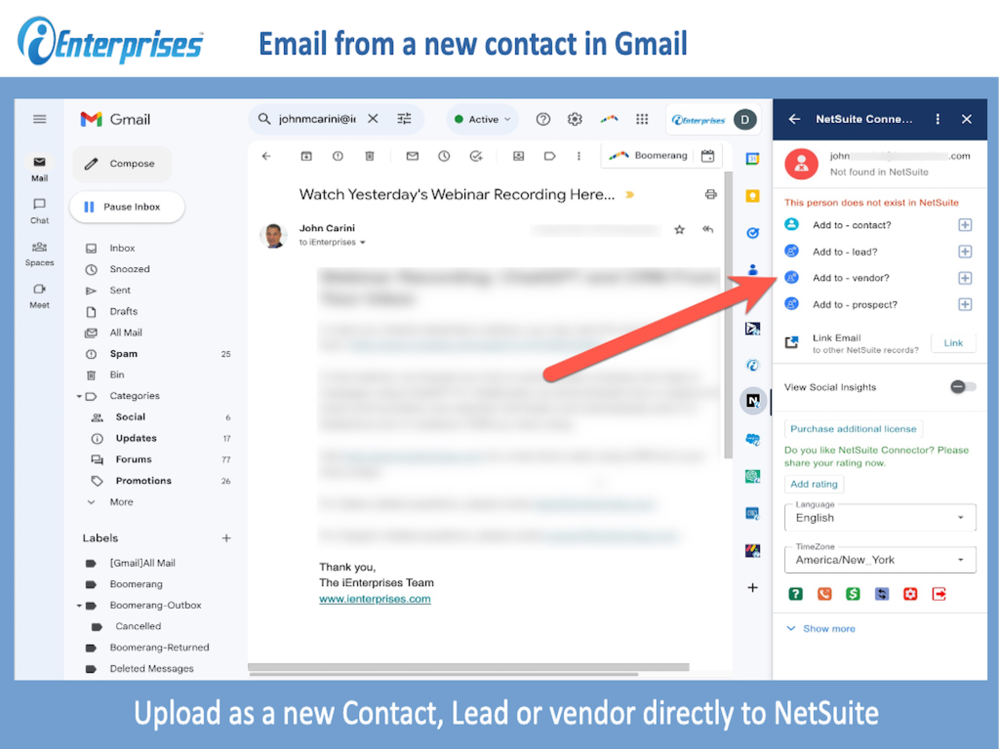
Task: Delete email using the trash icon
Action: 370,156
